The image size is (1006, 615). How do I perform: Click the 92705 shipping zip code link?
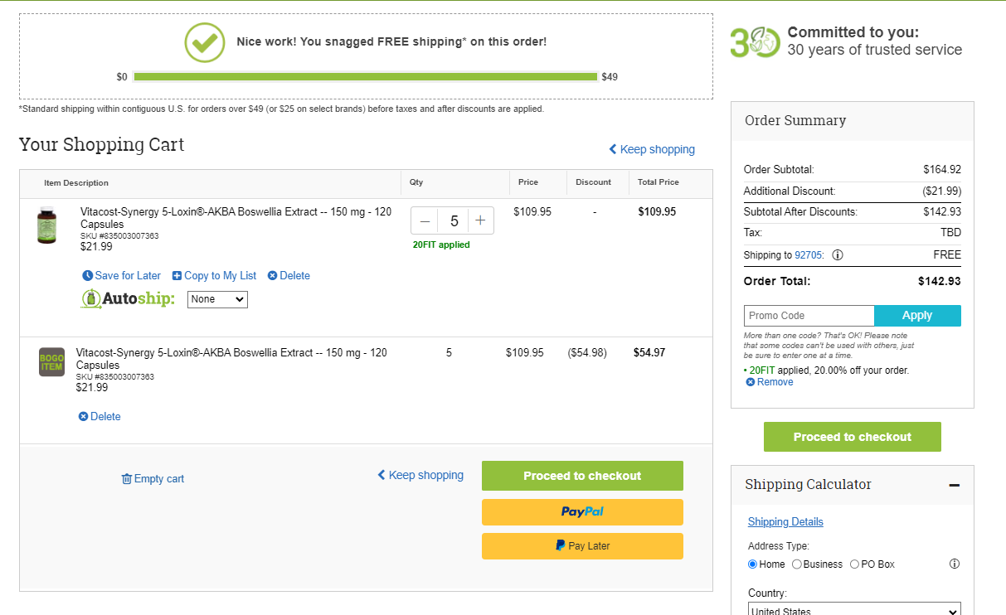[809, 255]
